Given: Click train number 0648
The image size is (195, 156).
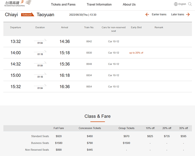Looking at the screenshot, I should click(89, 64).
